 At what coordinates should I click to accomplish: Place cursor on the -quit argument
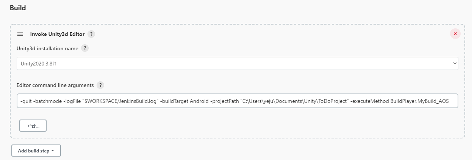tap(27, 101)
